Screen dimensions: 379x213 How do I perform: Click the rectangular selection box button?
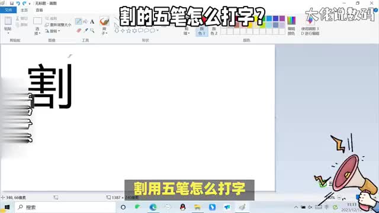[37, 21]
